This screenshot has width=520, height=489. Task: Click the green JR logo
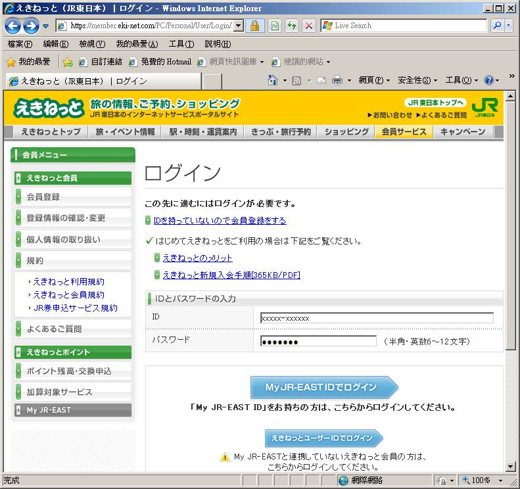point(485,107)
